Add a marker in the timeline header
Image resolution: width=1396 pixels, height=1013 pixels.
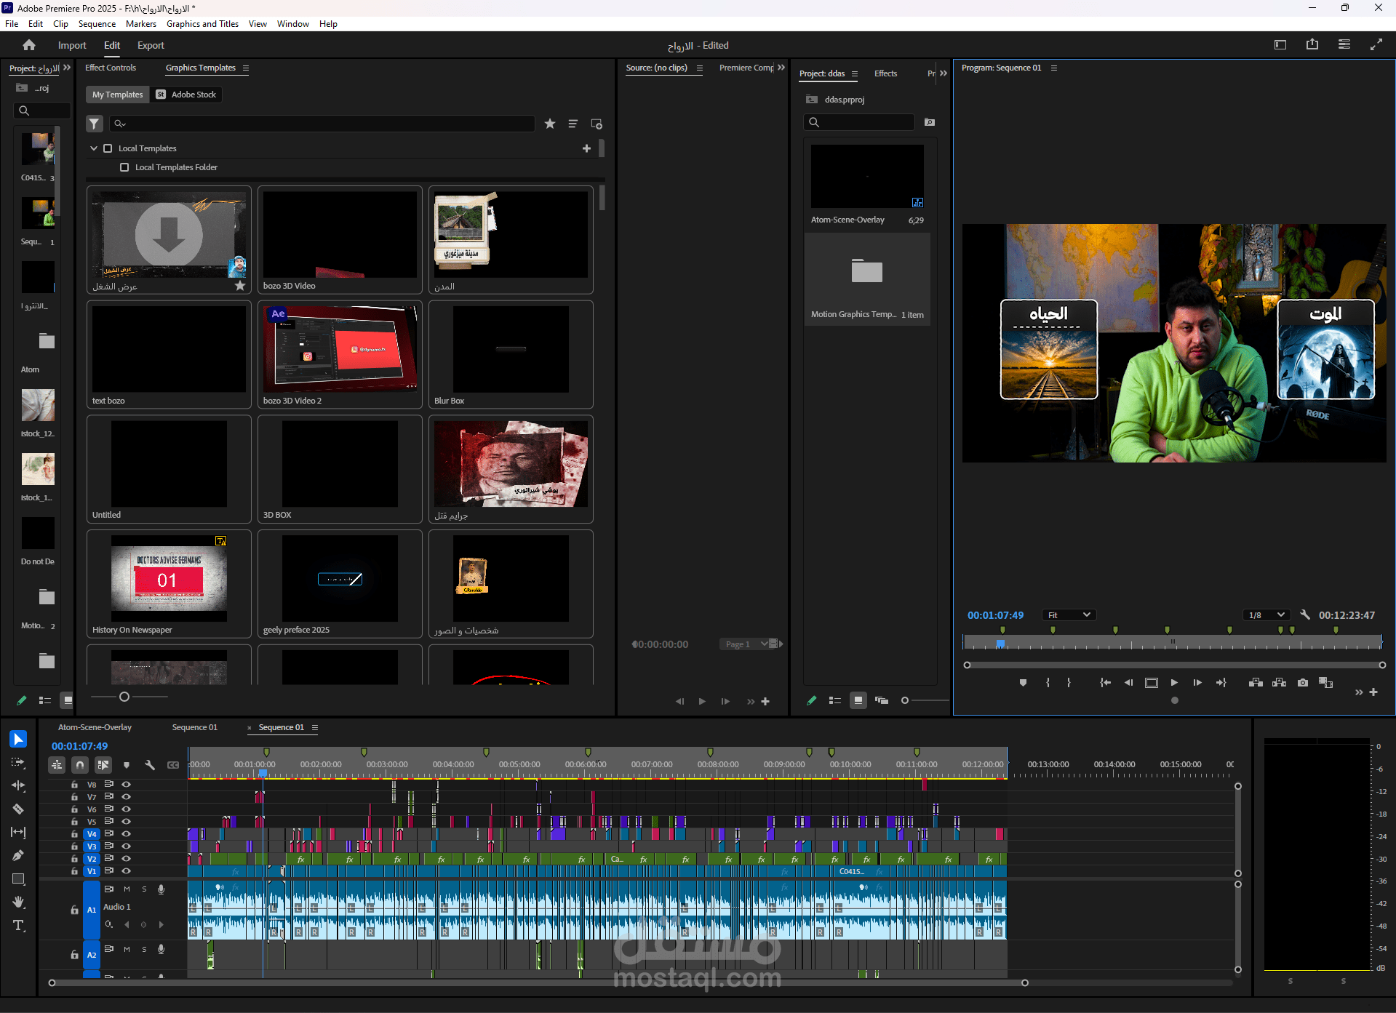(127, 765)
